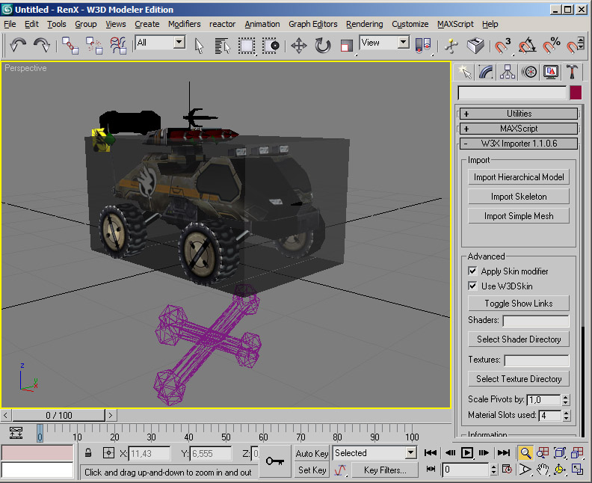Viewport: 592px width, 483px height.
Task: Open the Key Filters dialog
Action: coord(385,470)
